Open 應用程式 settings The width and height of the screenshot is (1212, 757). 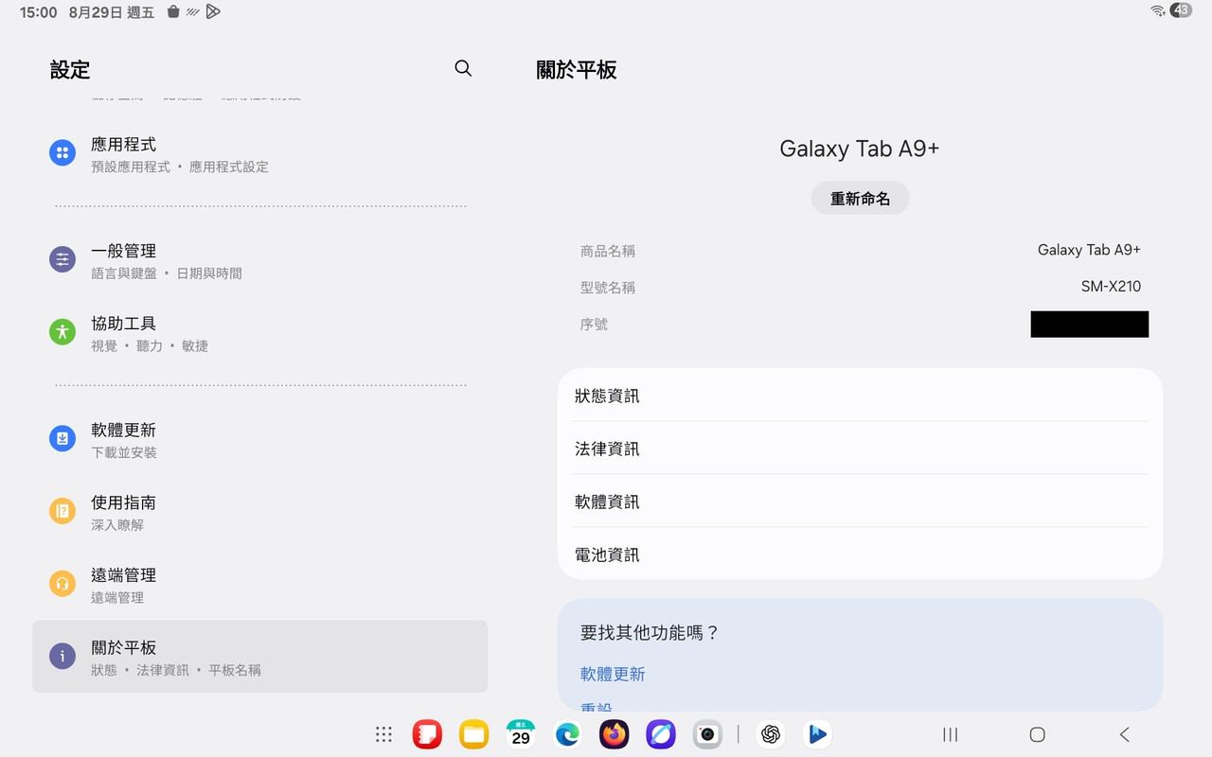[x=259, y=153]
